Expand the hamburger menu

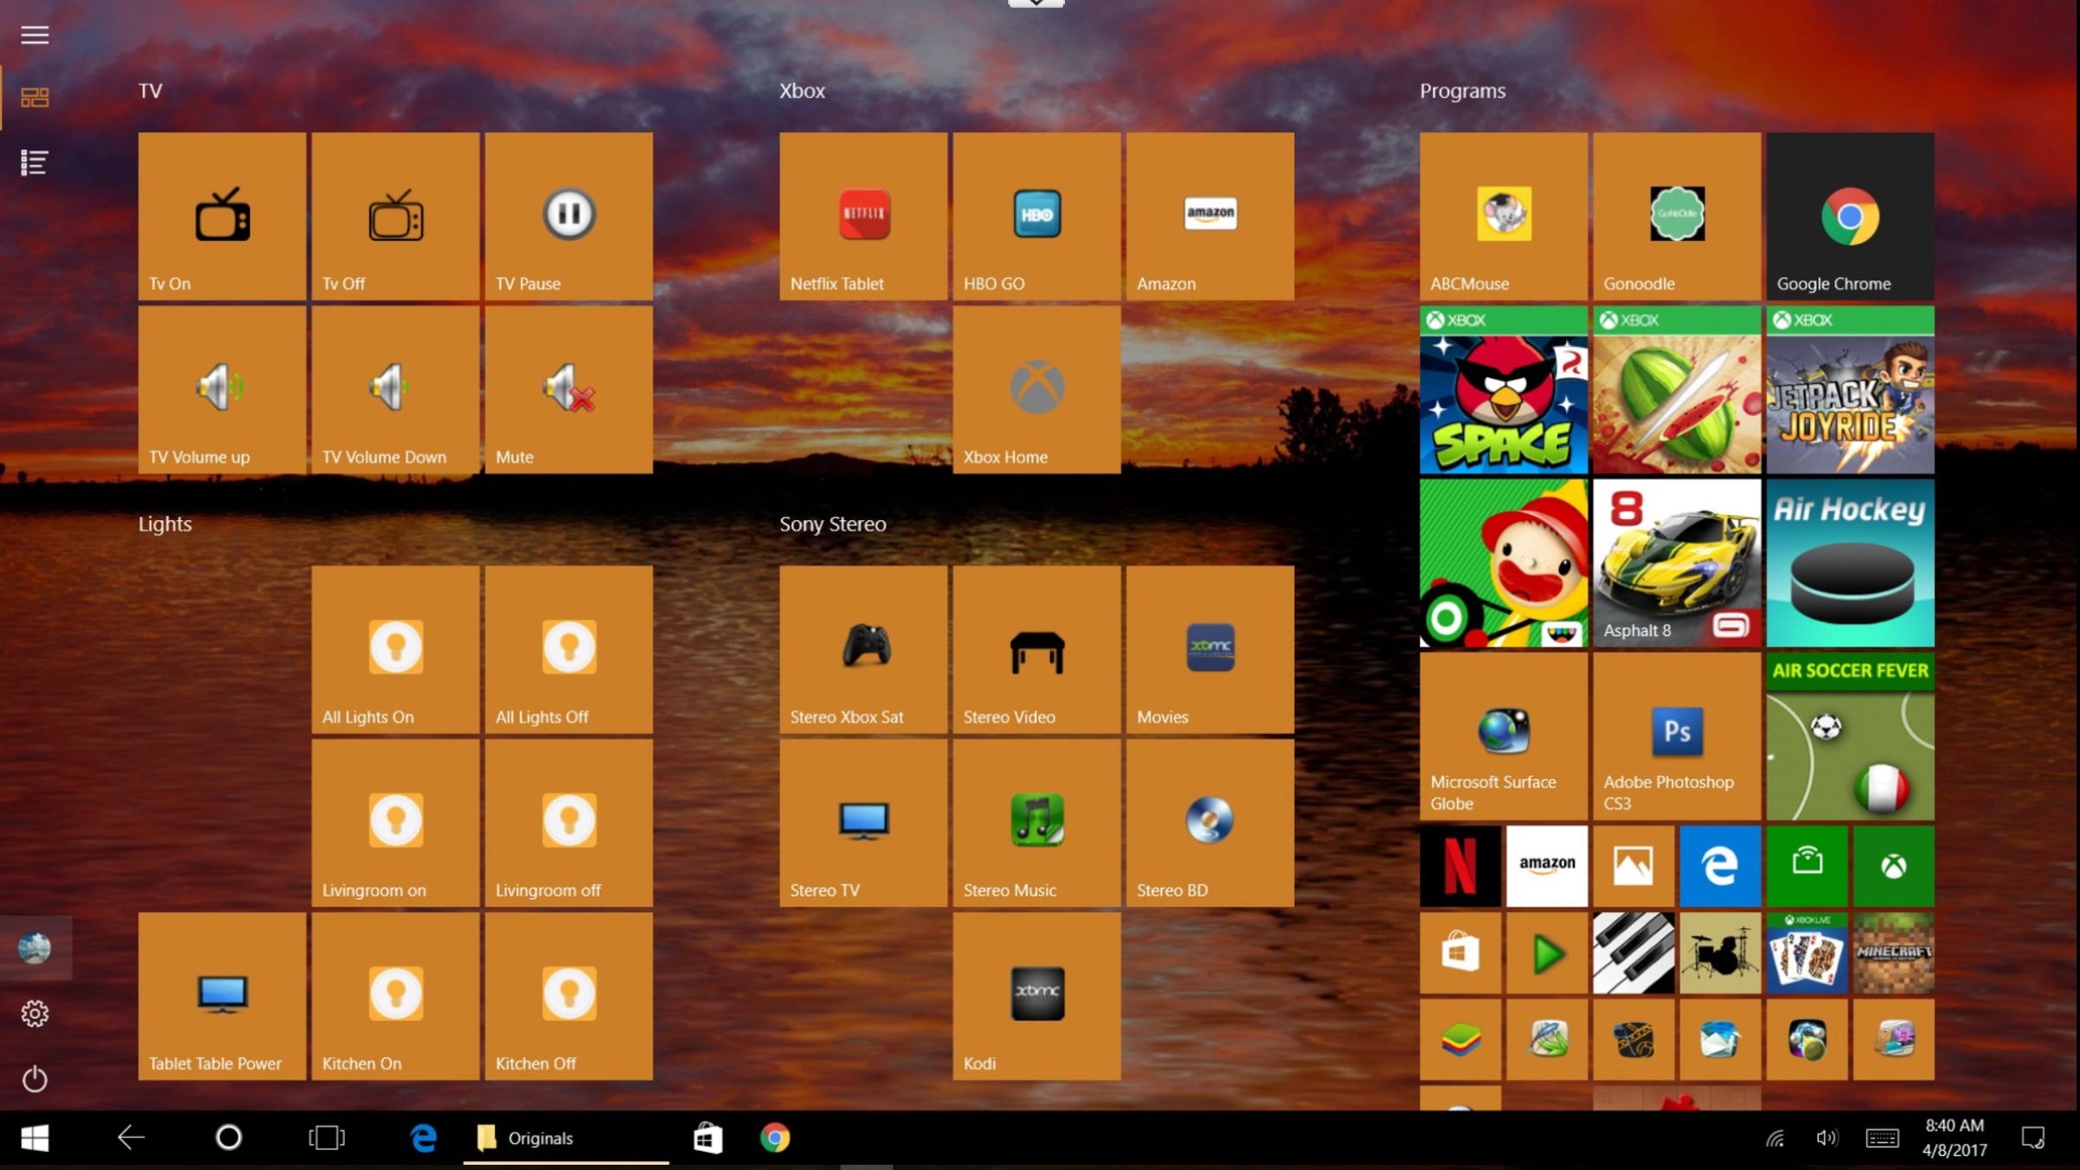(35, 35)
